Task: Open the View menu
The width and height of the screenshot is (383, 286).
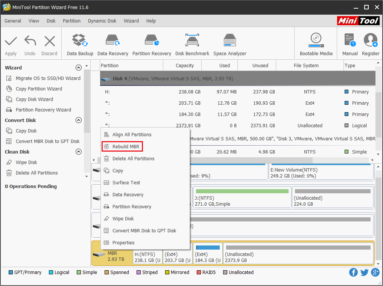Action: (x=34, y=21)
